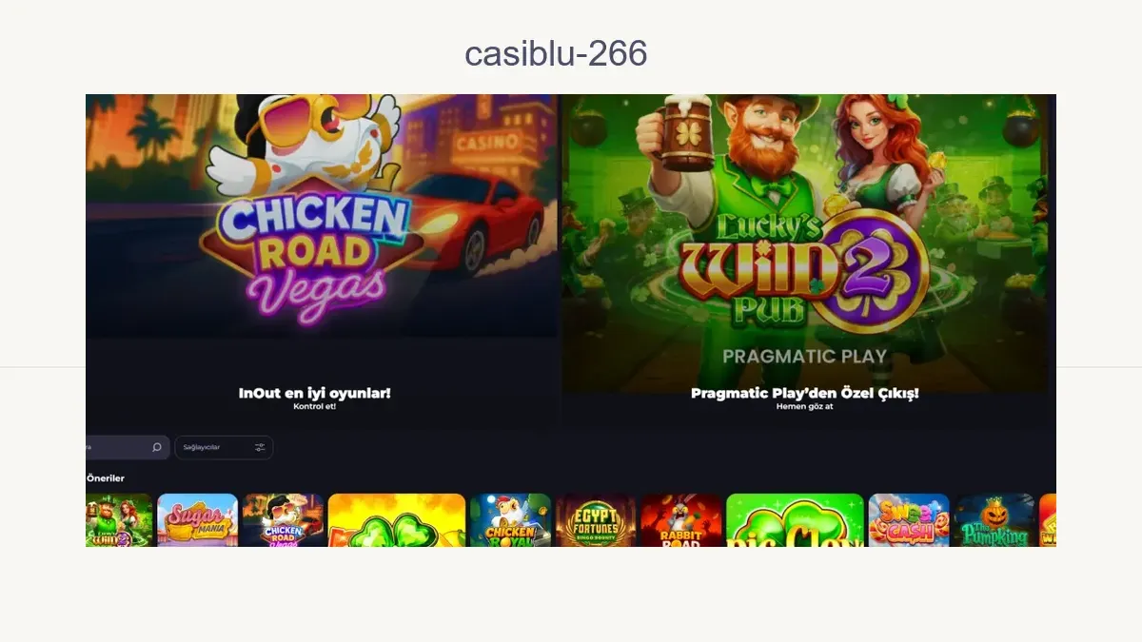
Task: Click 'Pragmatic Play'den Özel Çıkış!' heading
Action: tap(804, 392)
